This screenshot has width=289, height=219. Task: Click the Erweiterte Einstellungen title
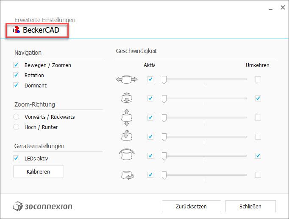(x=45, y=20)
